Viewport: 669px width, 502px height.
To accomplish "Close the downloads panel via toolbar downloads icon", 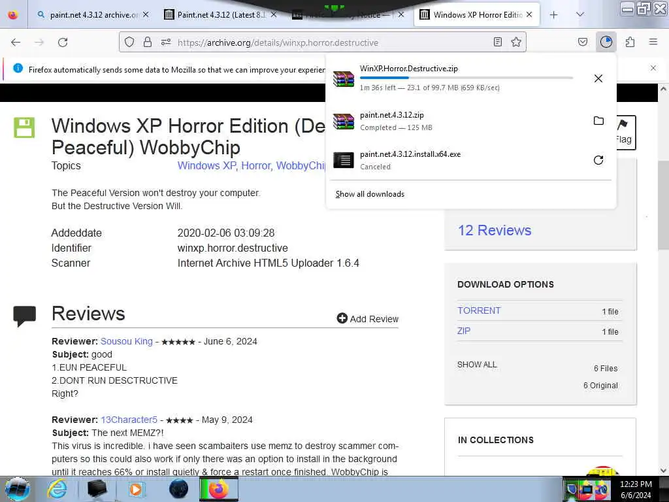I will click(x=606, y=42).
